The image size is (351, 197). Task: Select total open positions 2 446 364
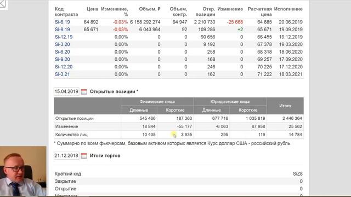[x=292, y=118]
